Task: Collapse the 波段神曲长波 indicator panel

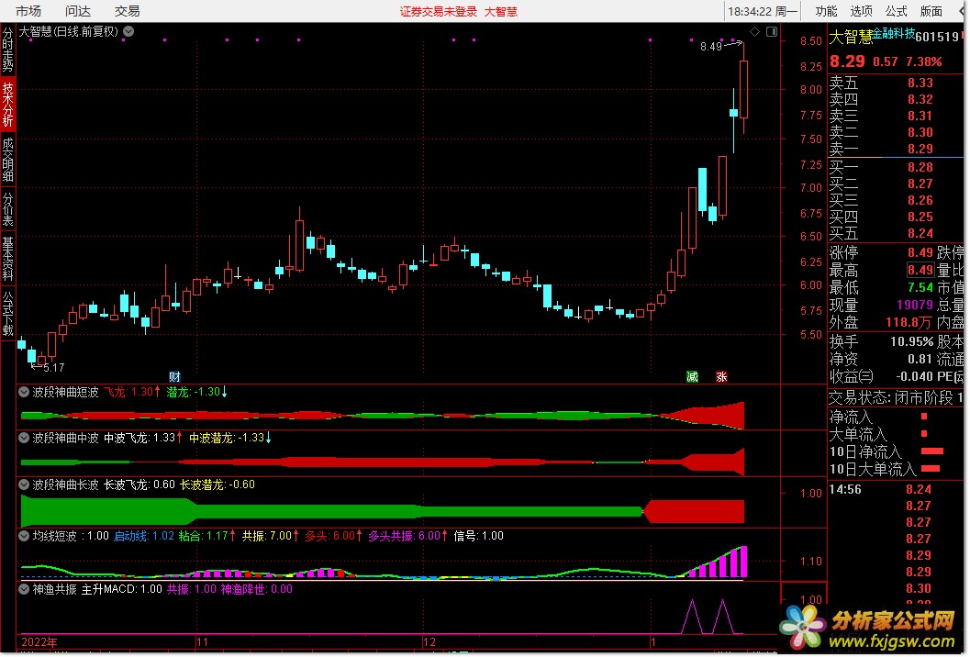Action: coord(24,484)
